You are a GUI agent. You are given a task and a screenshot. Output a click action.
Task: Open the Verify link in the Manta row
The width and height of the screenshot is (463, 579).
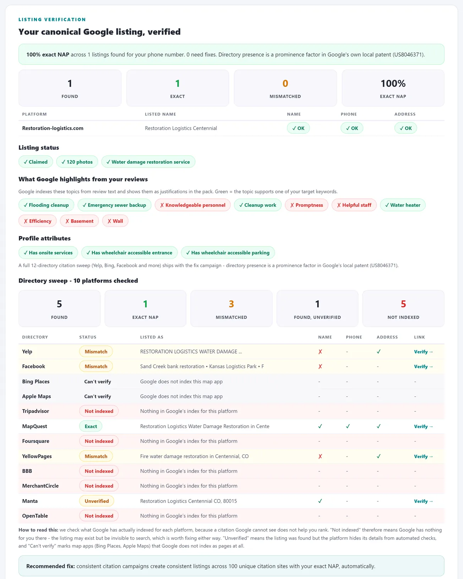tap(423, 501)
